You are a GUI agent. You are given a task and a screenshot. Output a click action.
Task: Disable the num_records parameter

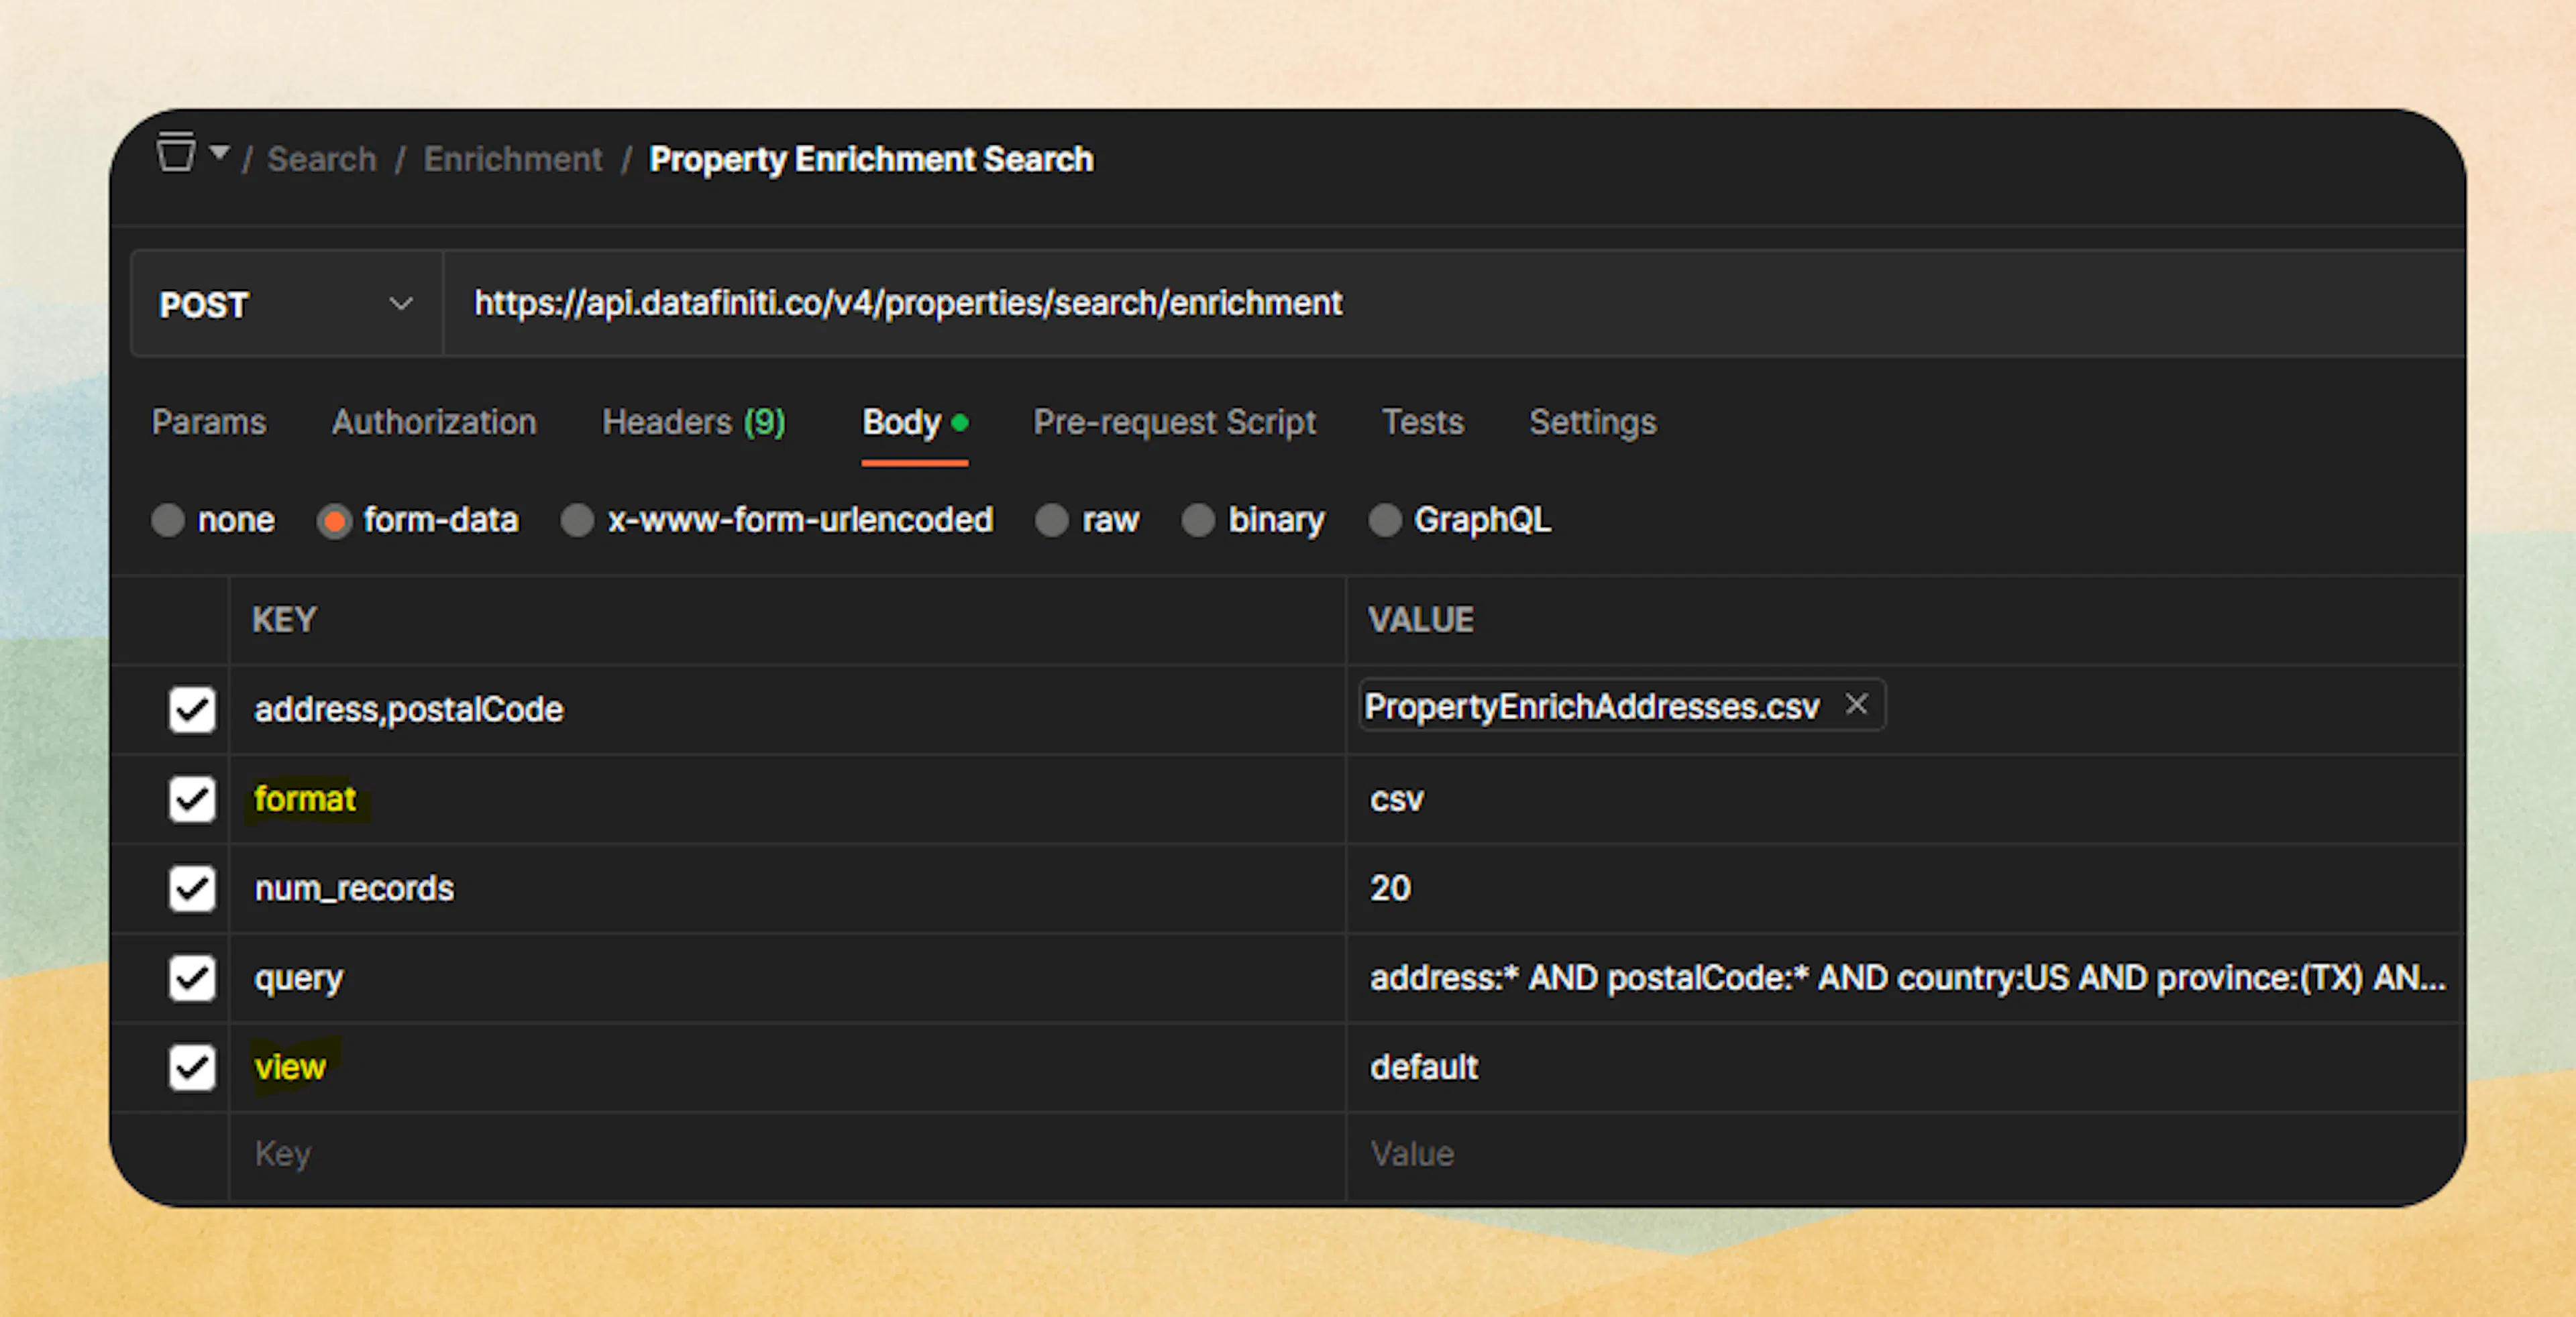point(191,889)
